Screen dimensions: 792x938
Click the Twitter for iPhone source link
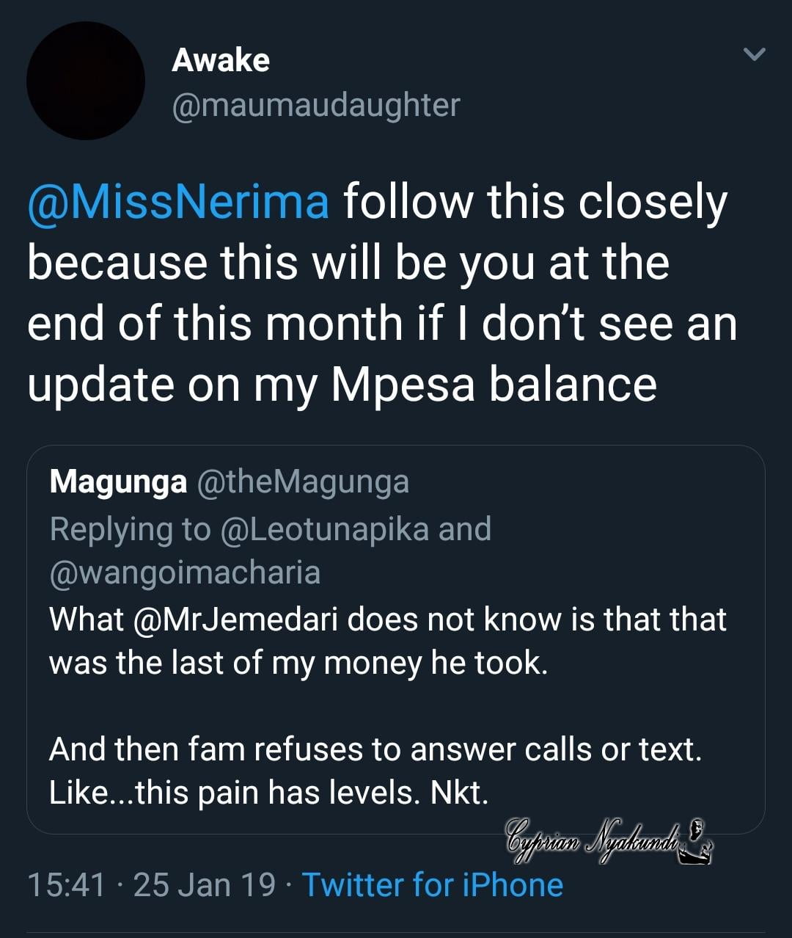(432, 884)
